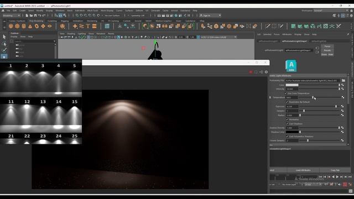
Task: Select the Paint Selection brush tool
Action: [x=4, y=50]
